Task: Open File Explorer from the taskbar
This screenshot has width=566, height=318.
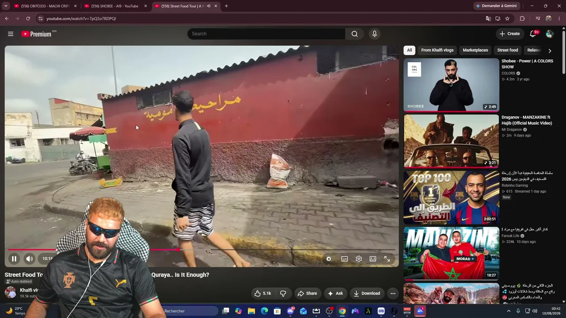Action: 251,311
